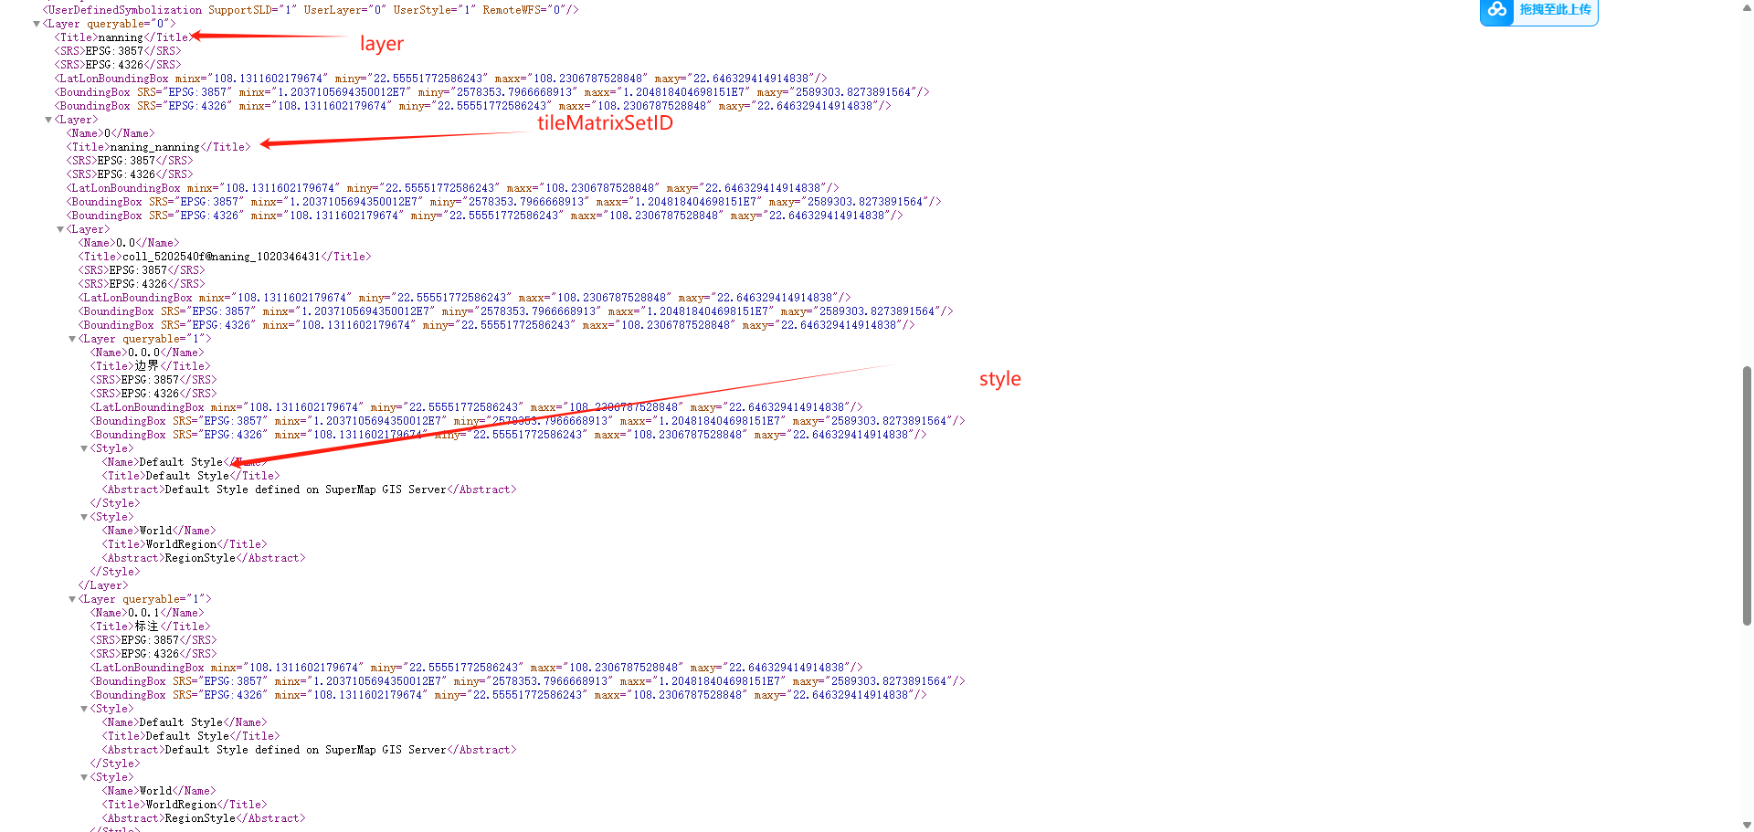Screen dimensions: 1754x832
Task: Collapse the coll_5202540f Layer element
Action: 60,228
